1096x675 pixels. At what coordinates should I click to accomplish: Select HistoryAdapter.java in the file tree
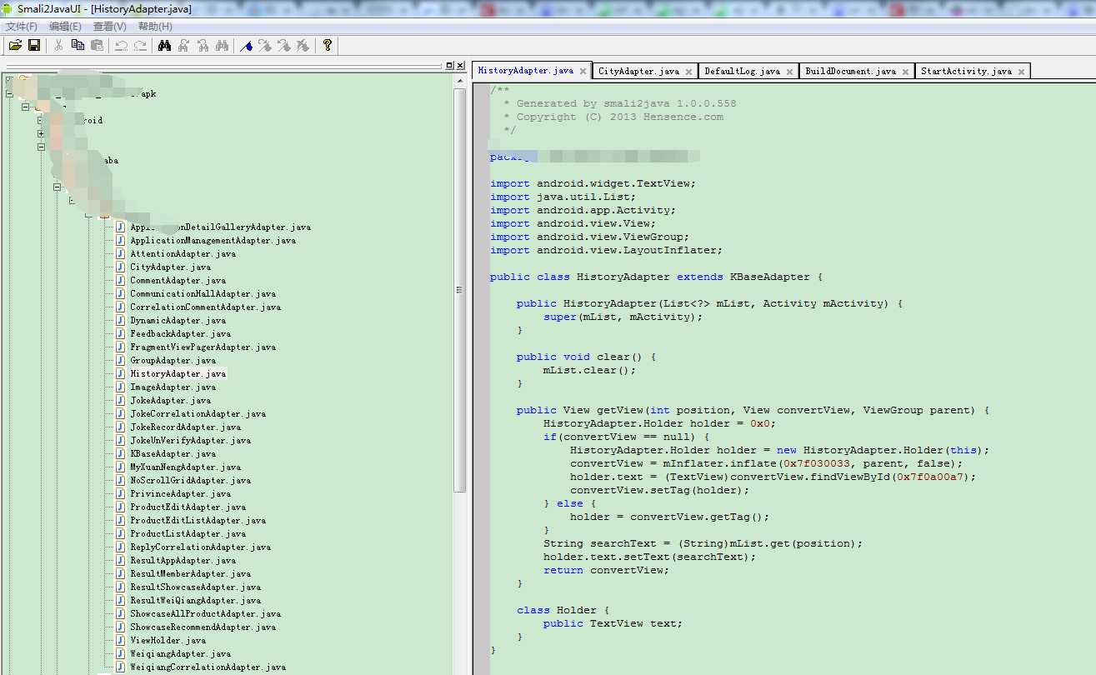tap(178, 373)
